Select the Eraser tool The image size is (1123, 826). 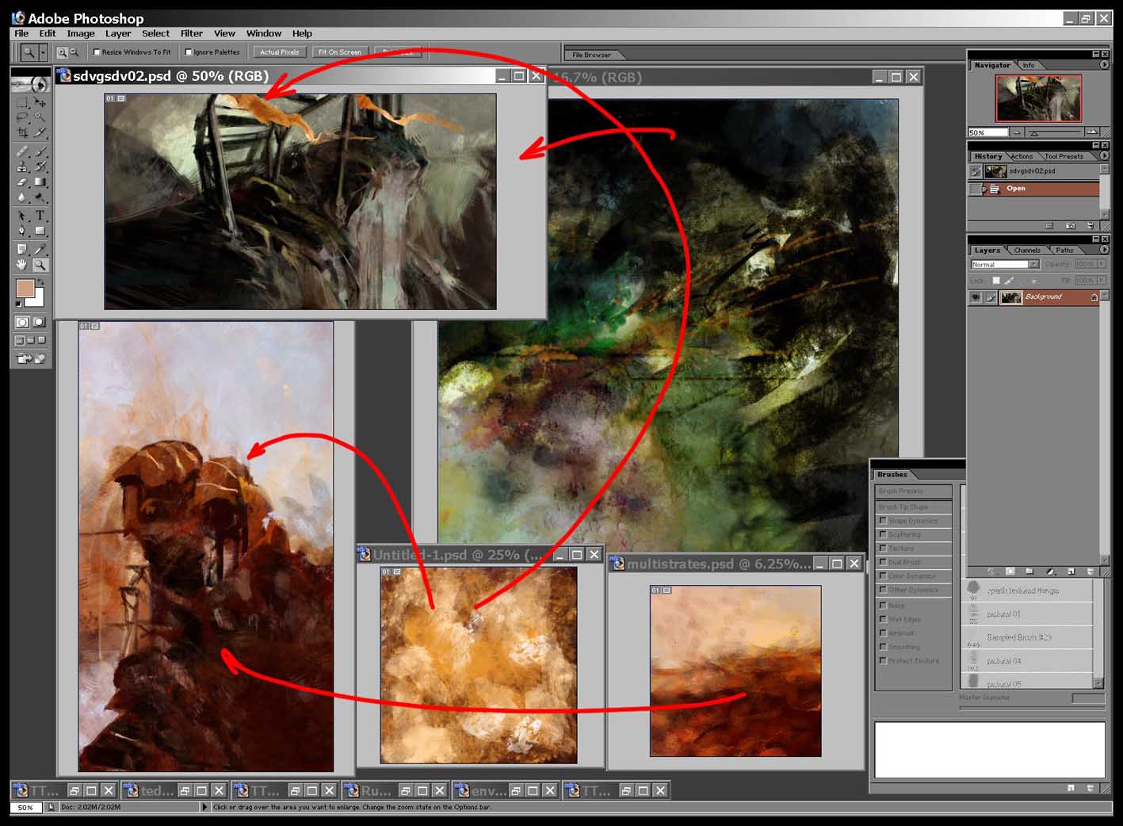click(x=23, y=182)
